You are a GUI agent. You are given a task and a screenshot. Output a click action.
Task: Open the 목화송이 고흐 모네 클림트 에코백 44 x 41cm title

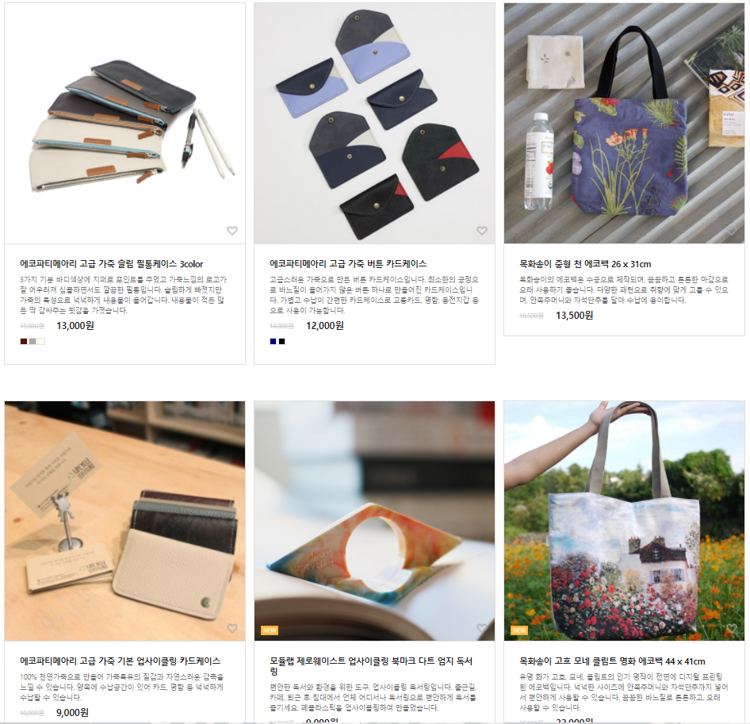pyautogui.click(x=612, y=661)
